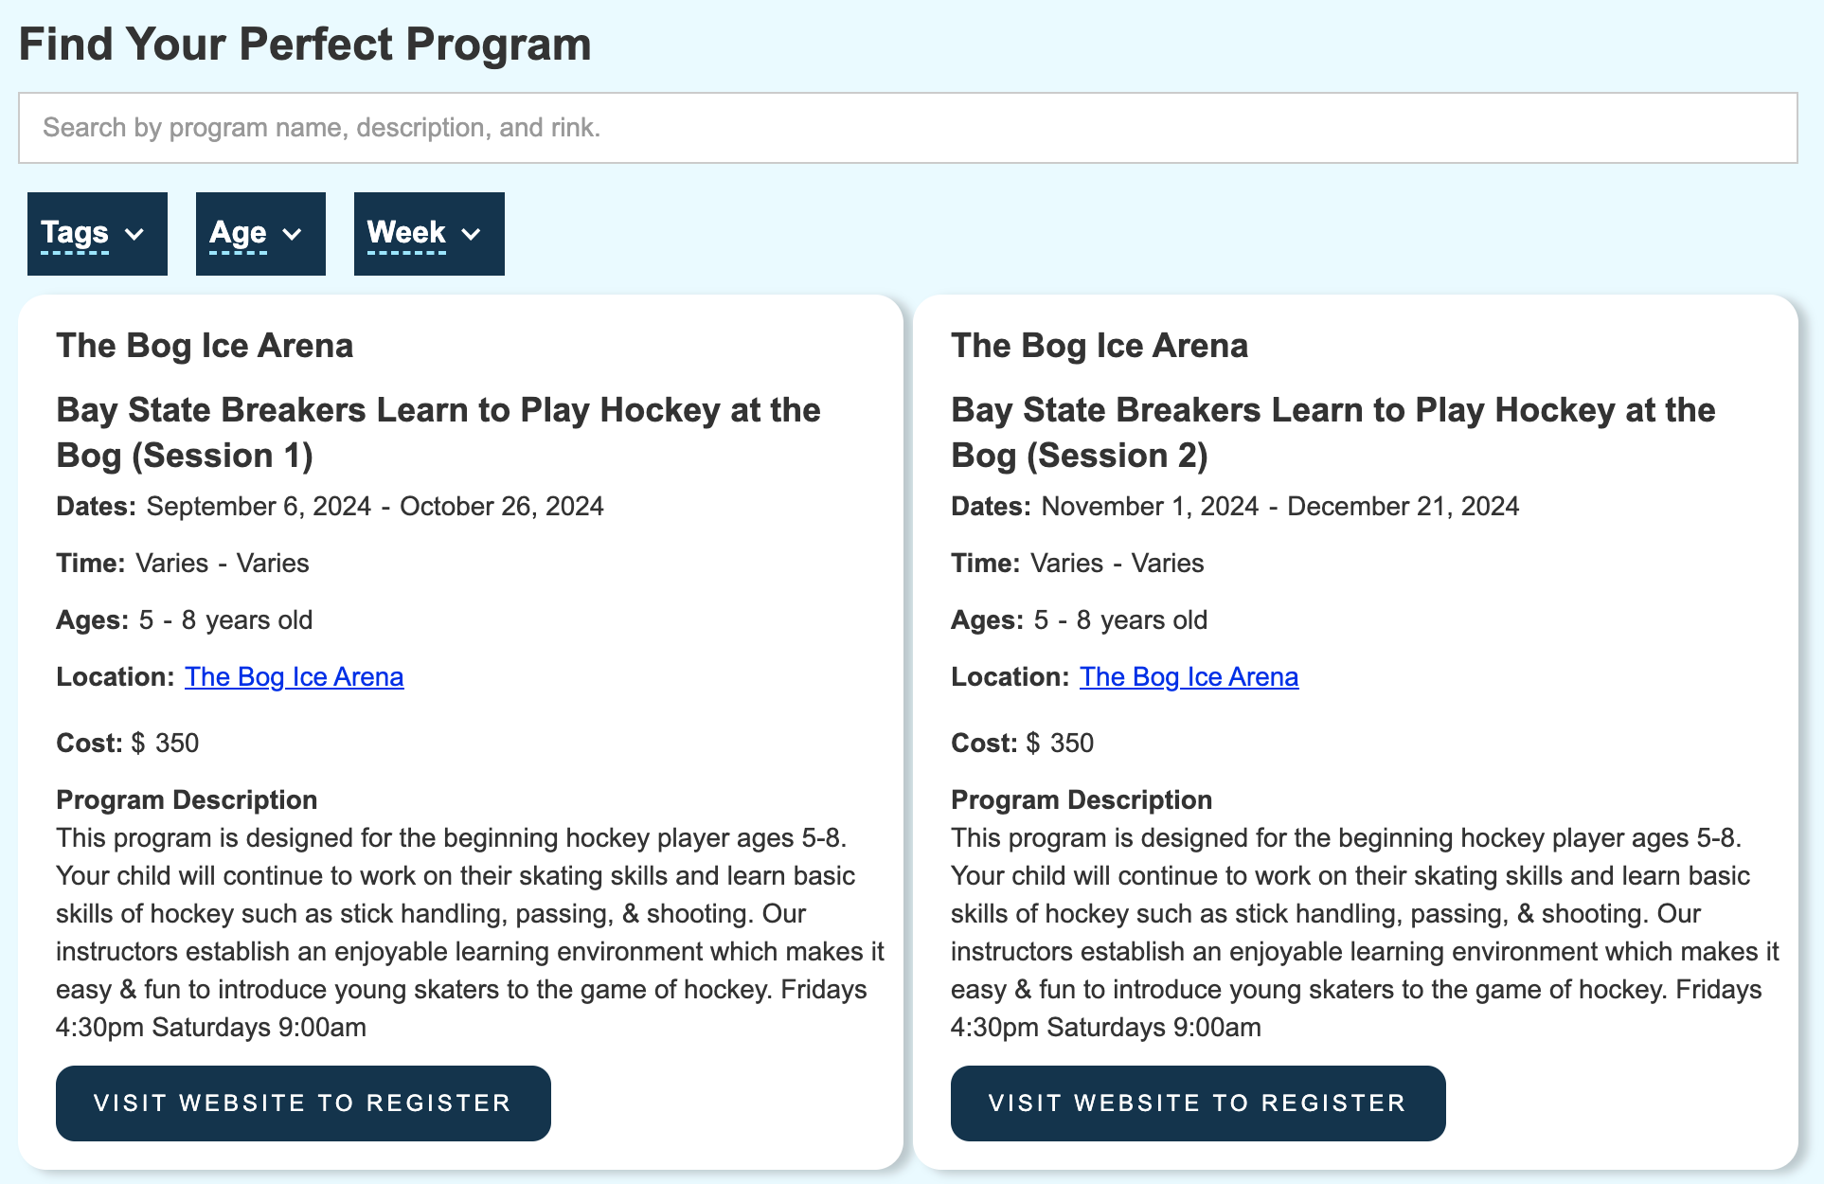Screen dimensions: 1824x1184
Task: Click the program search input field
Action: point(907,128)
